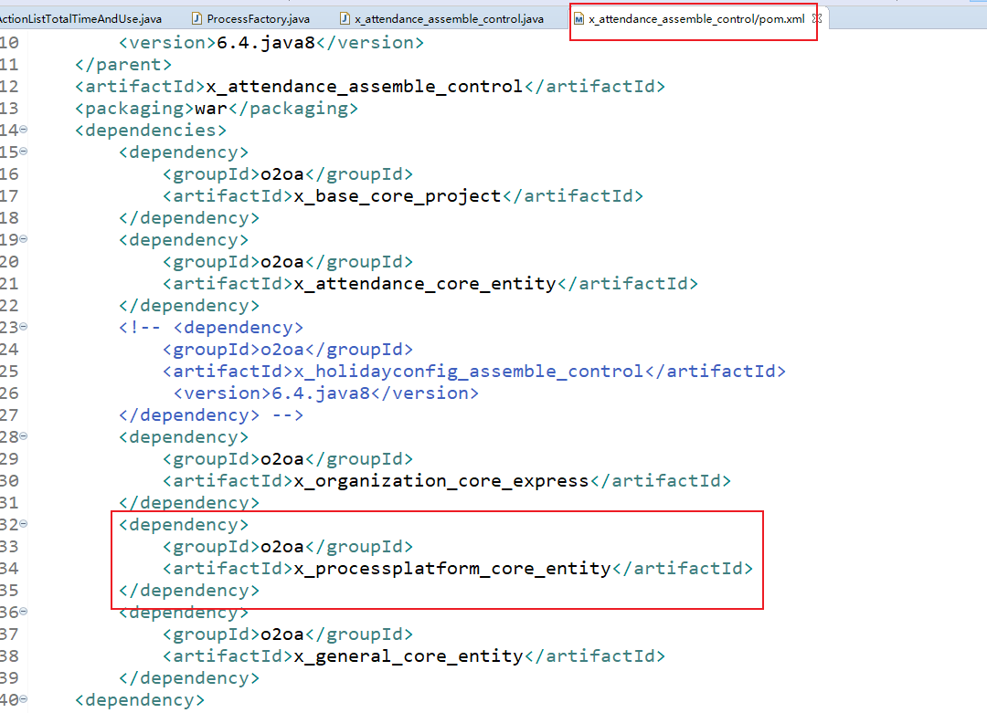Click groupId o2oa on line 37
The width and height of the screenshot is (987, 713).
pos(288,634)
